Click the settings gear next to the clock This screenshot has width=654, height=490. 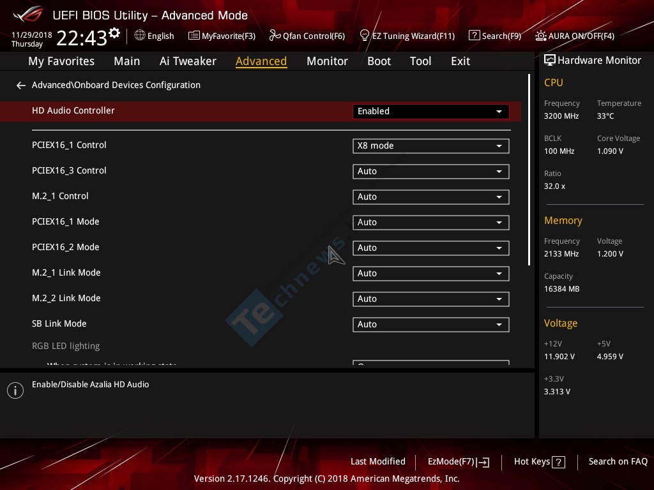pos(114,33)
